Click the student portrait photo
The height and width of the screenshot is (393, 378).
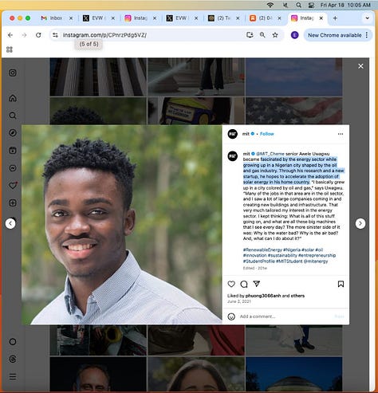[x=122, y=225]
